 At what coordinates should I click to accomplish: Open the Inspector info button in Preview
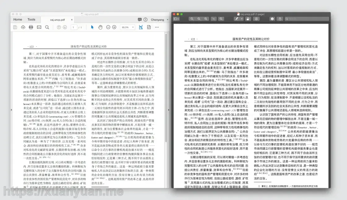pyautogui.click(x=272, y=19)
